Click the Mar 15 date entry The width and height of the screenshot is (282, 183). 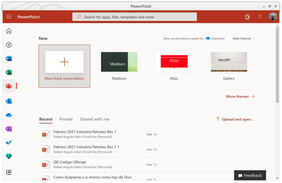click(152, 149)
